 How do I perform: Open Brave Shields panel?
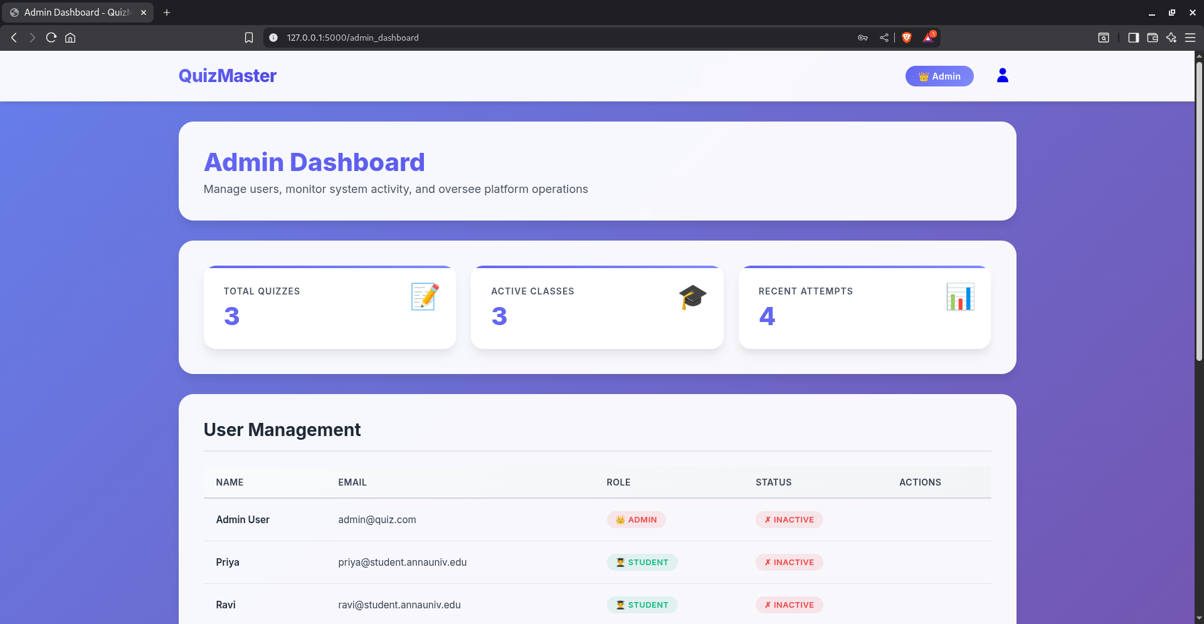pyautogui.click(x=907, y=38)
